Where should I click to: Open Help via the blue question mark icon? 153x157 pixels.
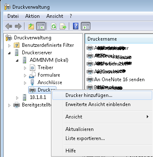point(76,26)
